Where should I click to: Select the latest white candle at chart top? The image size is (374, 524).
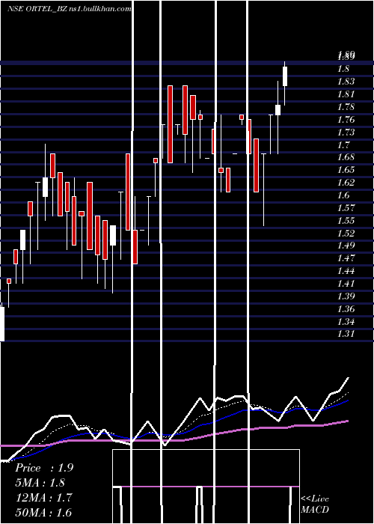click(x=285, y=76)
